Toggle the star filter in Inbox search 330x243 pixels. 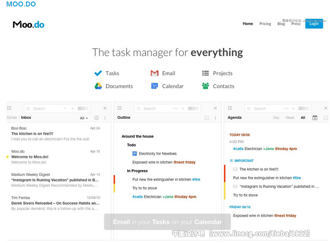(x=73, y=108)
